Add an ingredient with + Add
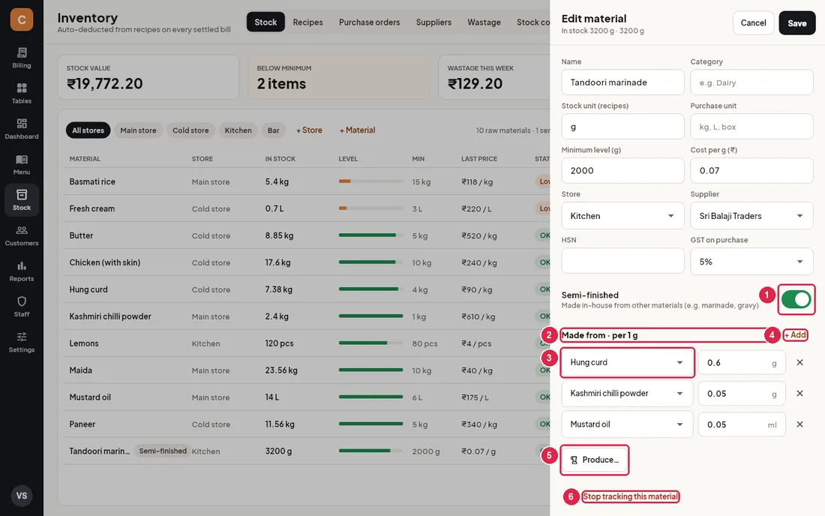The width and height of the screenshot is (825, 516). pos(796,335)
